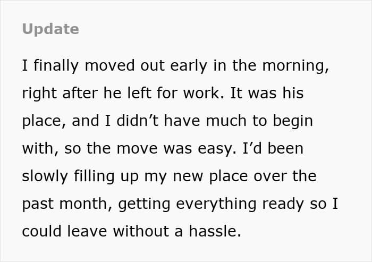Viewport: 372px width, 262px height.
Task: Select the word "getting"
Action: click(x=144, y=204)
